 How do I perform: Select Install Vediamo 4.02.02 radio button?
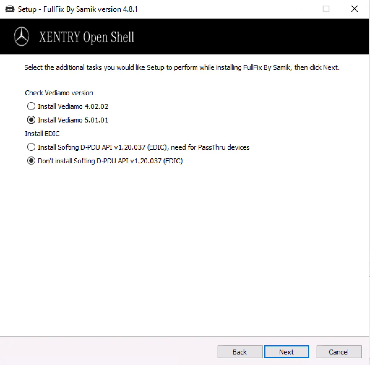(x=31, y=106)
